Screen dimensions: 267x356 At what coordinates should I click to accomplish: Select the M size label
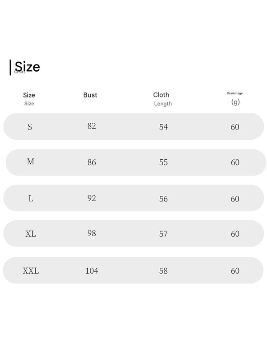pyautogui.click(x=31, y=162)
